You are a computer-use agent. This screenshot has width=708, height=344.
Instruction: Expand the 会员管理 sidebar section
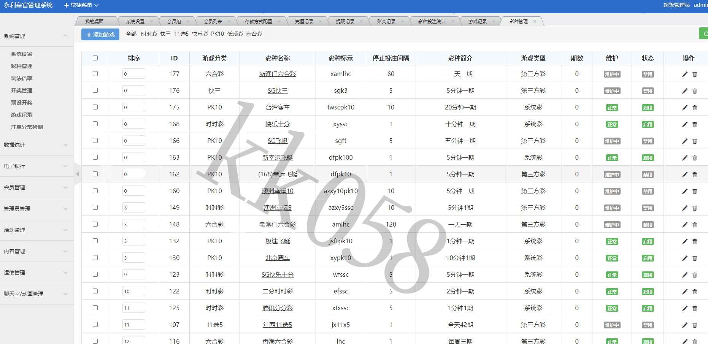point(37,187)
